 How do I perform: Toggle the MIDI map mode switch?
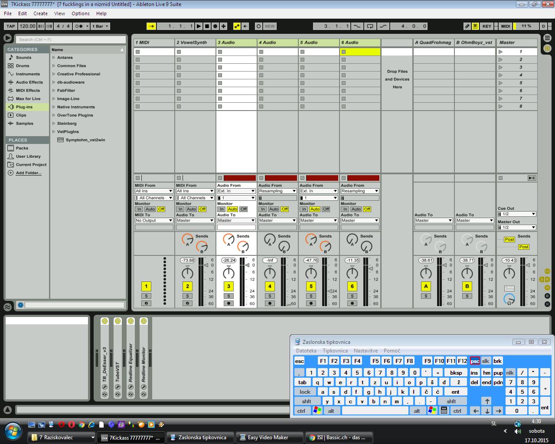(x=506, y=26)
